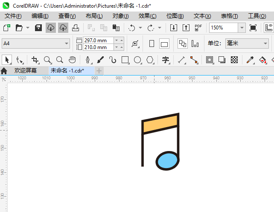Screen dimensions: 274x212
Task: Publish to PDF using the PDF icon
Action: [198, 28]
